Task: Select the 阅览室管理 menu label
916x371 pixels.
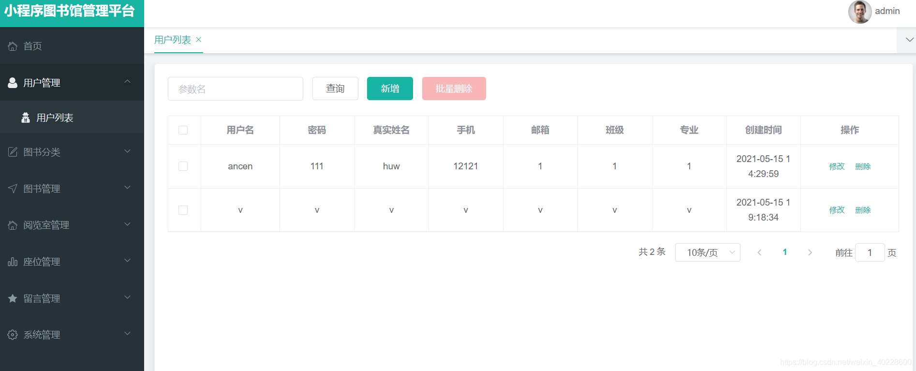Action: [46, 225]
